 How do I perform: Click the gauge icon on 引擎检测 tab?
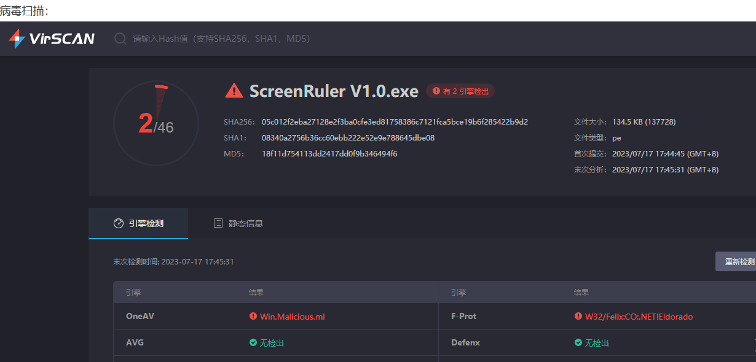[119, 223]
